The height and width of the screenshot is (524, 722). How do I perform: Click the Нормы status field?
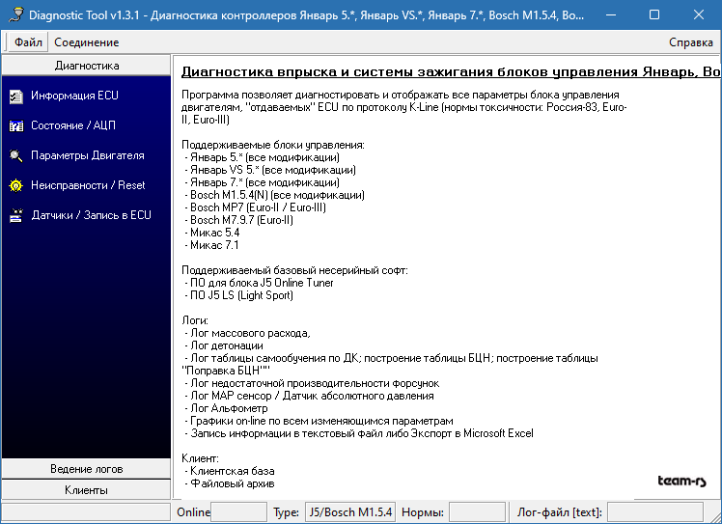click(477, 512)
